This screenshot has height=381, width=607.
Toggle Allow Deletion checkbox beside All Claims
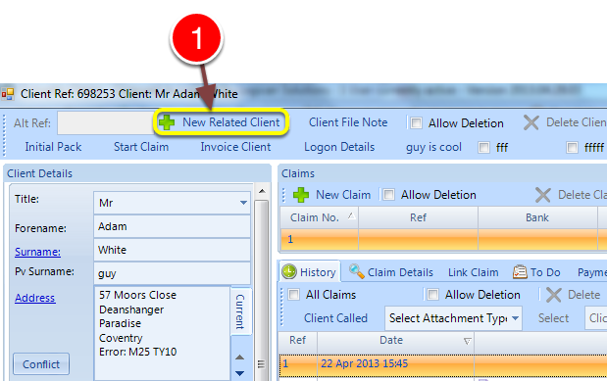point(432,295)
